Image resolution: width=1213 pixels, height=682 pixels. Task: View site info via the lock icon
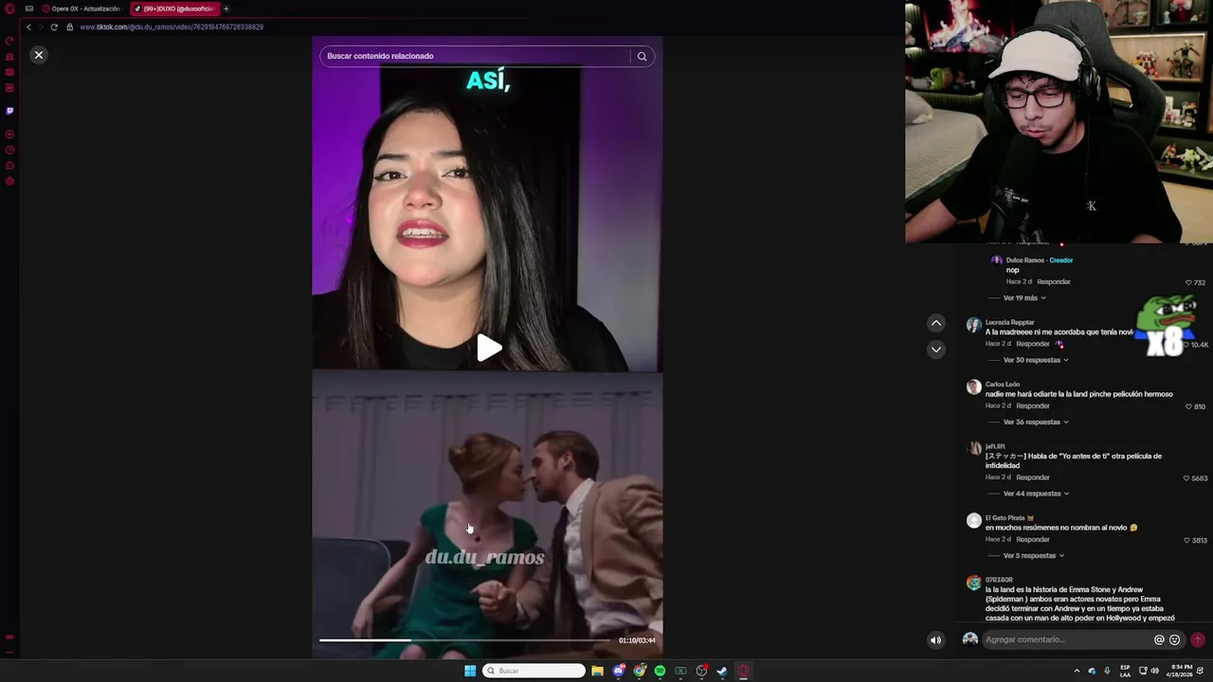(x=69, y=27)
